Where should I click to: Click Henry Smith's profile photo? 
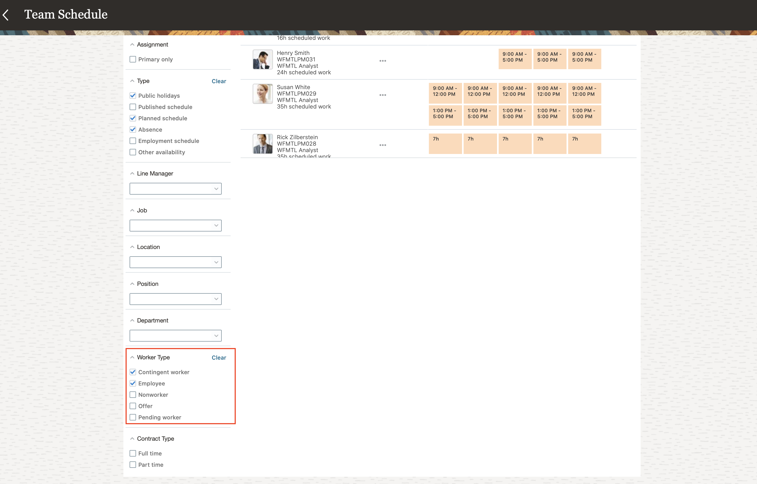click(x=262, y=59)
